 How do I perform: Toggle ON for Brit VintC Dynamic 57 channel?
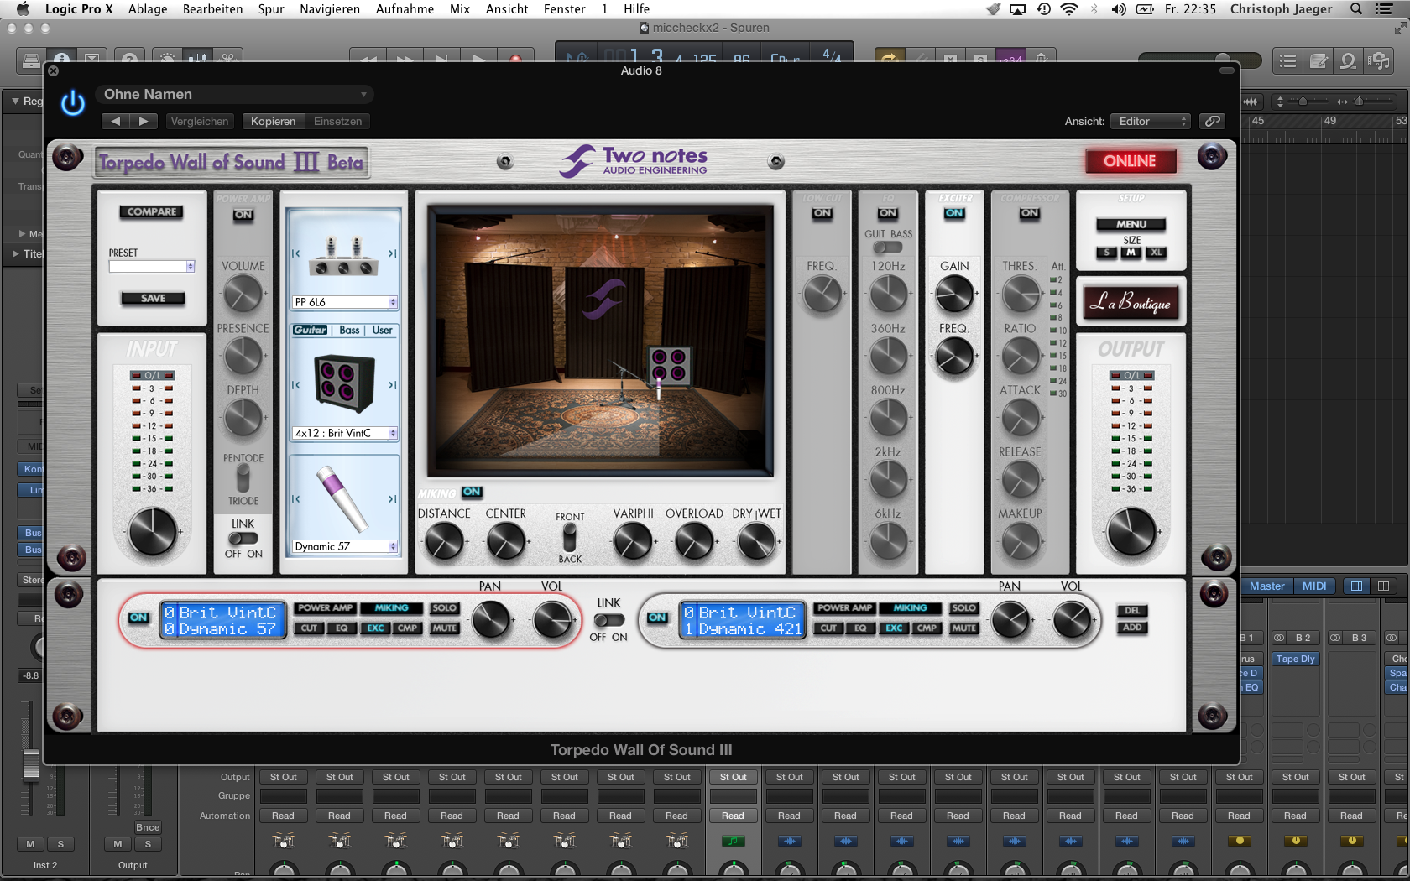[x=138, y=618]
